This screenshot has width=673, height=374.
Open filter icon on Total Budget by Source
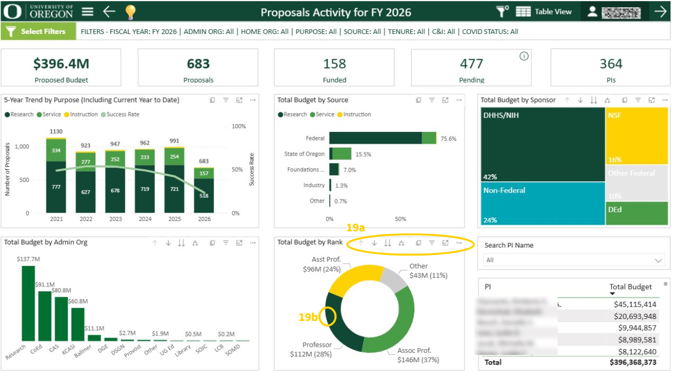[432, 100]
